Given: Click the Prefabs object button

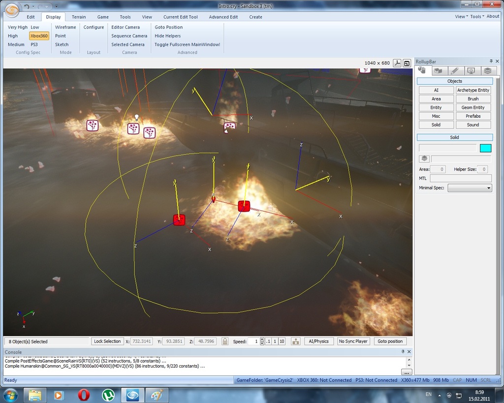Looking at the screenshot, I should [x=473, y=116].
